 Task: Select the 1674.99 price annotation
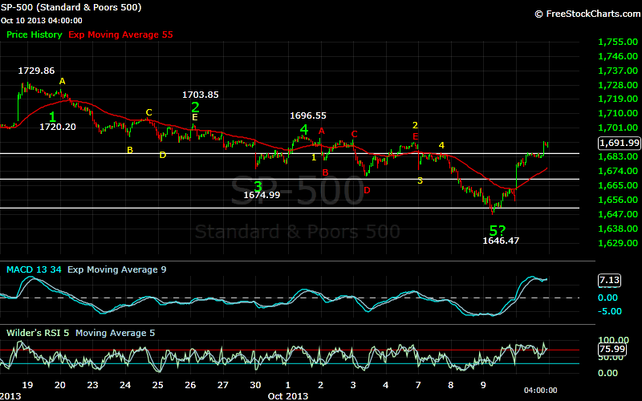point(262,195)
